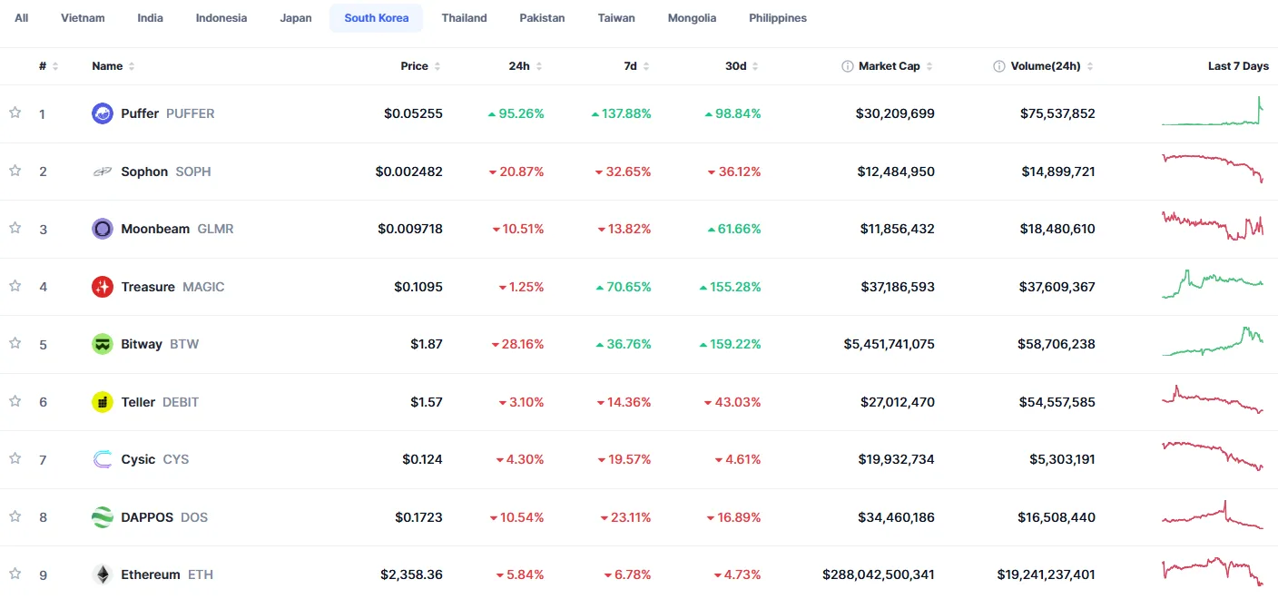1278x599 pixels.
Task: Click Puffer 24h change 95.26%
Action: [x=516, y=113]
